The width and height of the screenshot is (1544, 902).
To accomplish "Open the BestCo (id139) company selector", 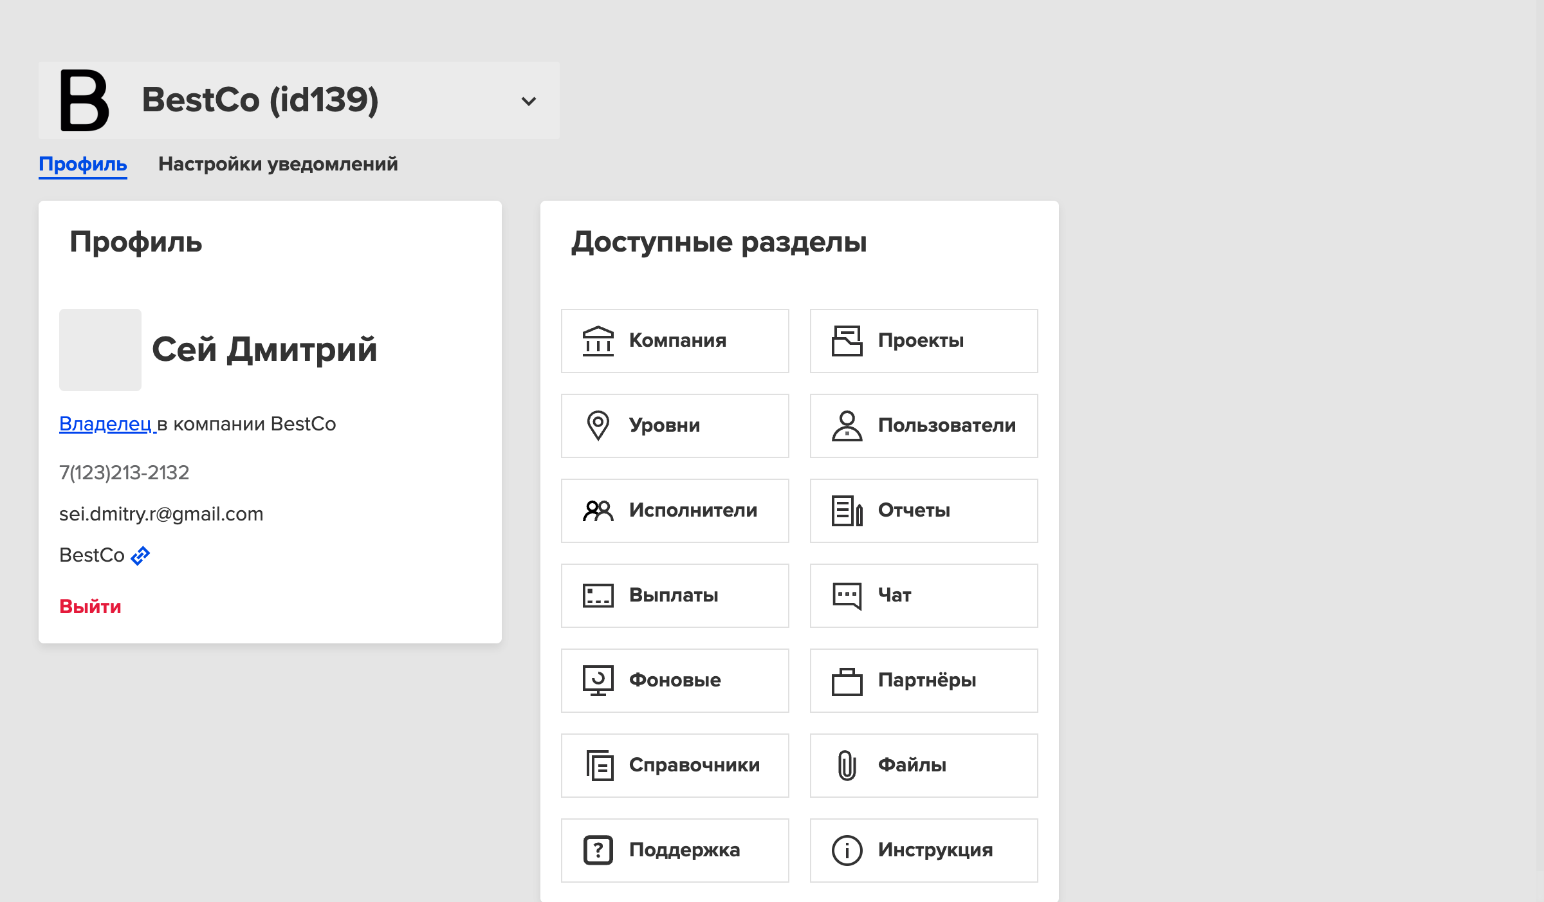I will [299, 100].
